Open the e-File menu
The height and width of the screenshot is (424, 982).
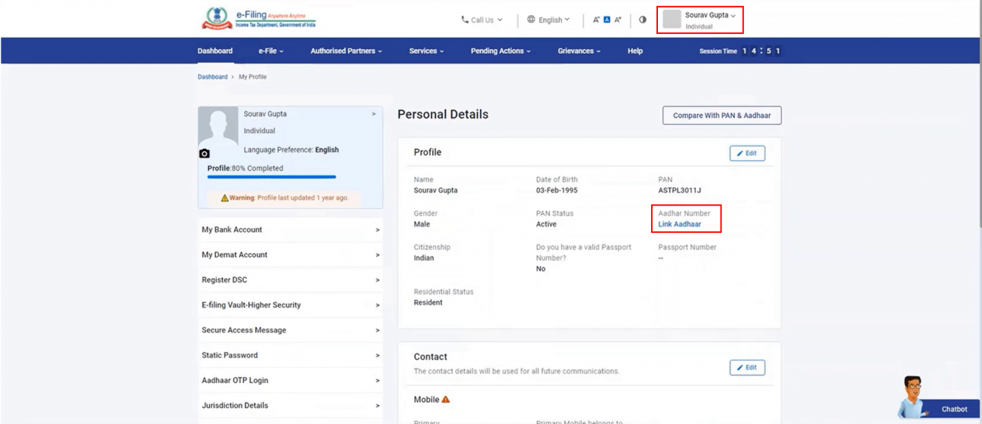[270, 51]
